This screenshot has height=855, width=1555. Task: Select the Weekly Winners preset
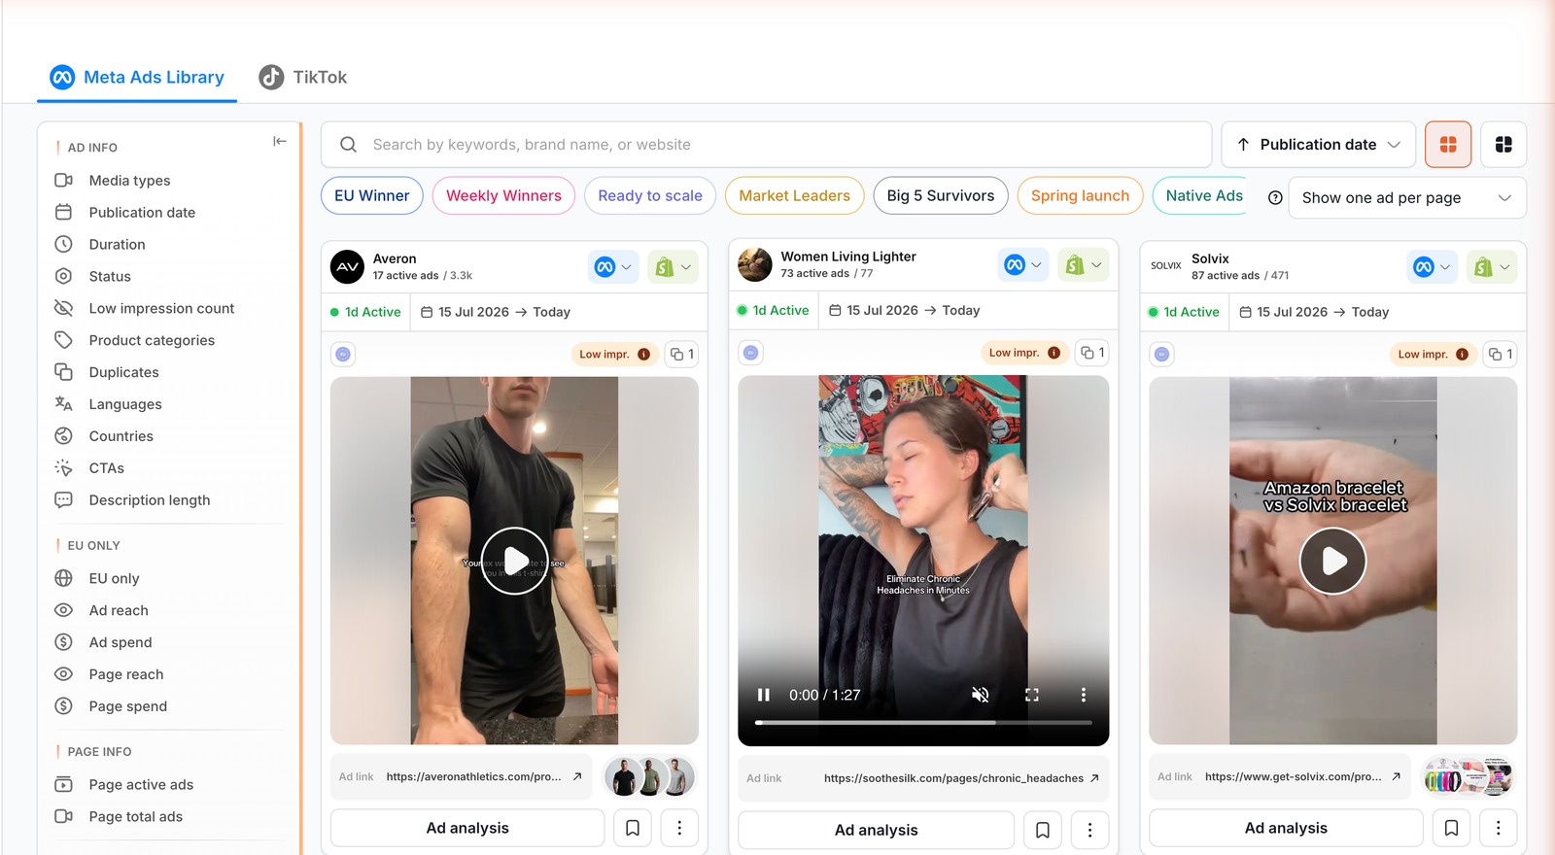tap(503, 195)
